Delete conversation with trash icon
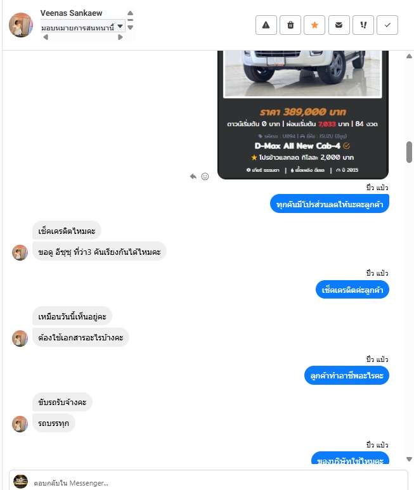The height and width of the screenshot is (490, 414). point(290,25)
